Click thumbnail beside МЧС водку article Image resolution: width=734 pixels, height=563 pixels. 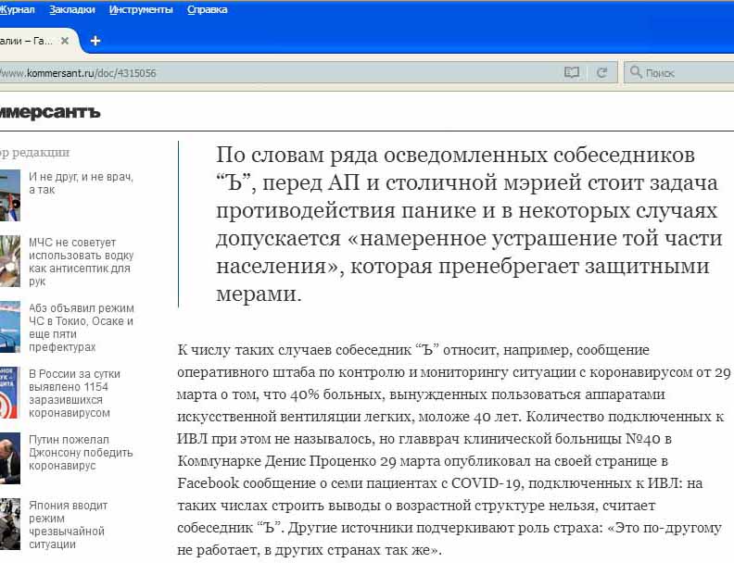(10, 261)
